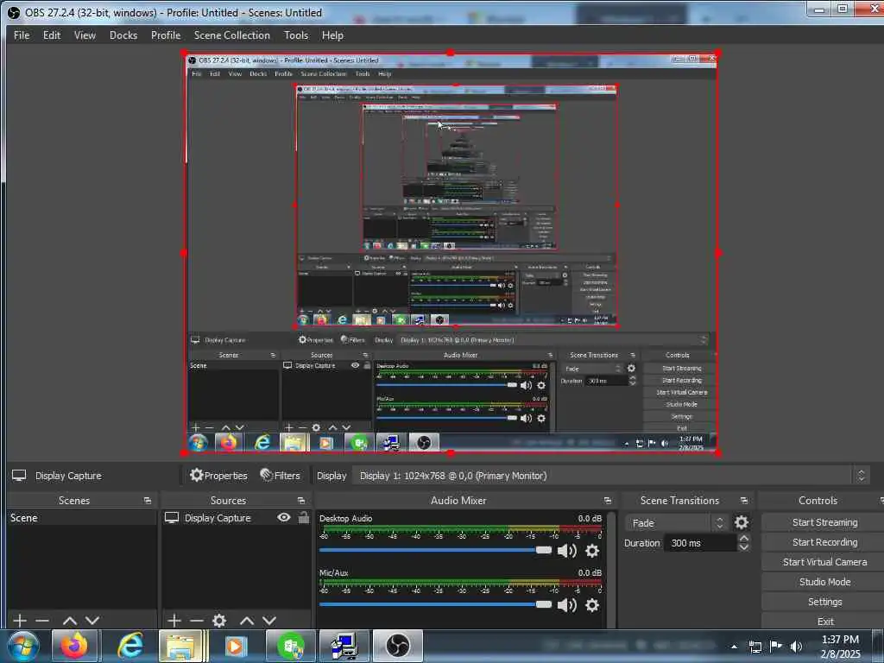
Task: Mute Mic/Aux speaker icon
Action: click(566, 605)
